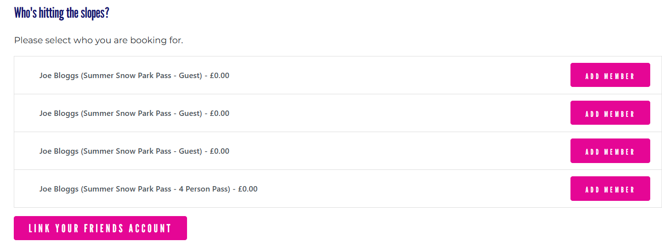Click the "Who's hitting the slopes?" heading
This screenshot has height=248, width=662.
pyautogui.click(x=62, y=13)
